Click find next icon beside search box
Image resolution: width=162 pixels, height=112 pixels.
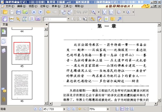click(79, 19)
